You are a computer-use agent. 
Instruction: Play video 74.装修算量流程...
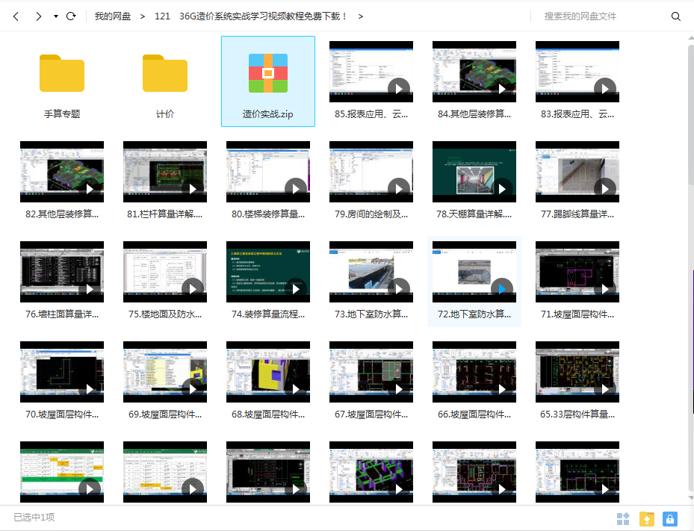[x=296, y=289]
